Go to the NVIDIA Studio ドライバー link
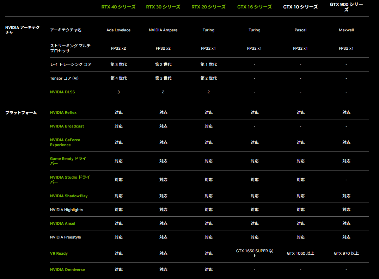Image resolution: width=379 pixels, height=279 pixels. tap(69, 180)
